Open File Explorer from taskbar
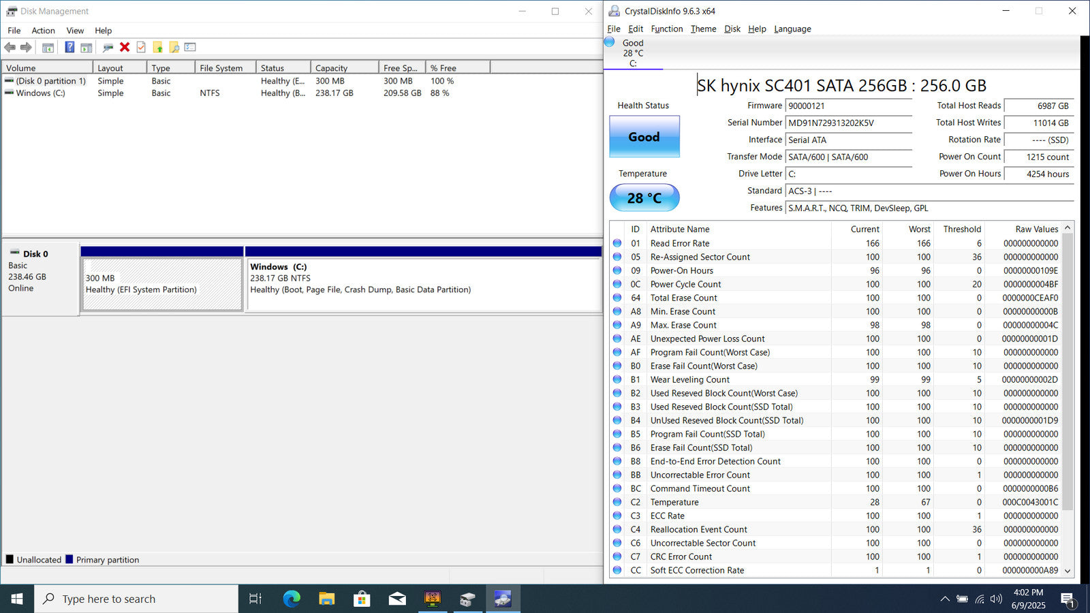This screenshot has height=613, width=1090. click(327, 599)
